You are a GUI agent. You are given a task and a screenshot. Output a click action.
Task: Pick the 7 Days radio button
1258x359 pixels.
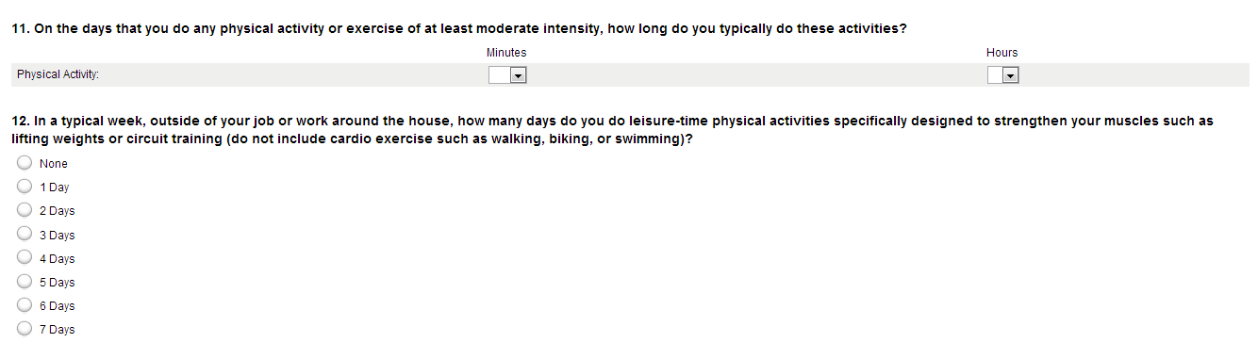pos(25,328)
